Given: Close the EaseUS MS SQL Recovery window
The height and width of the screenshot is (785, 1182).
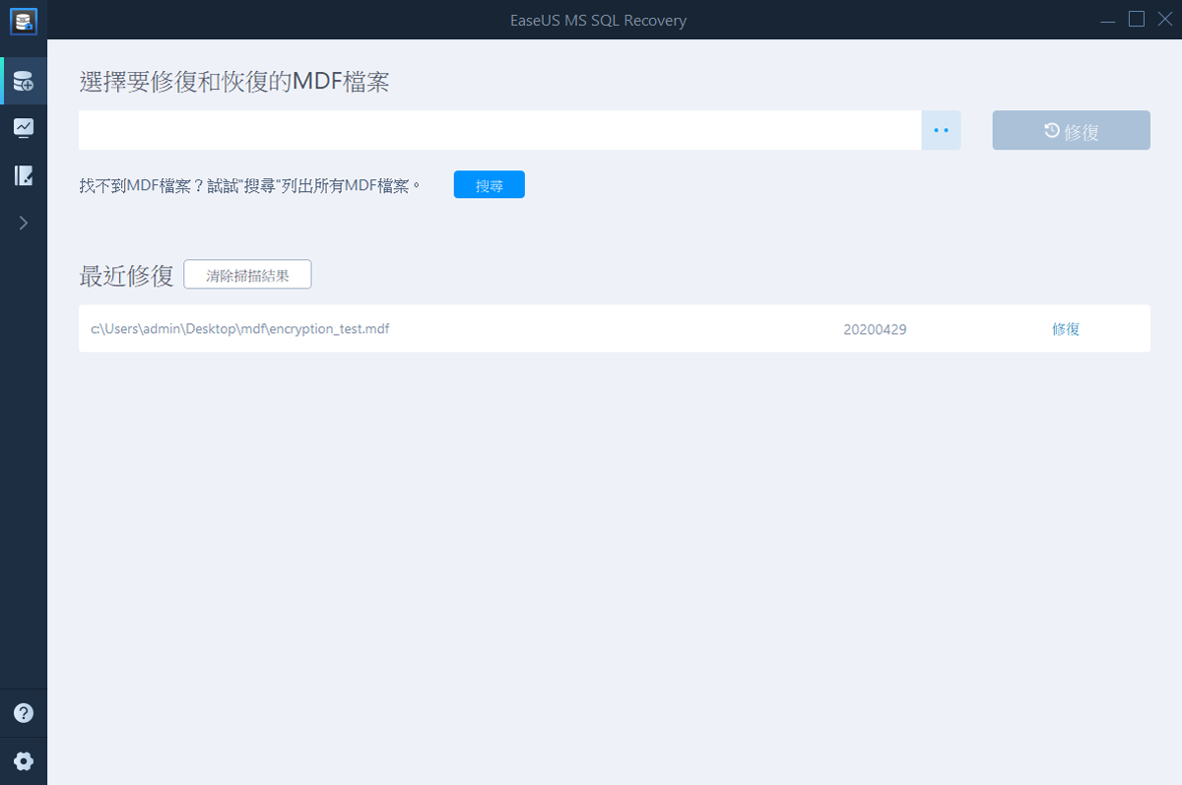Looking at the screenshot, I should [x=1163, y=19].
